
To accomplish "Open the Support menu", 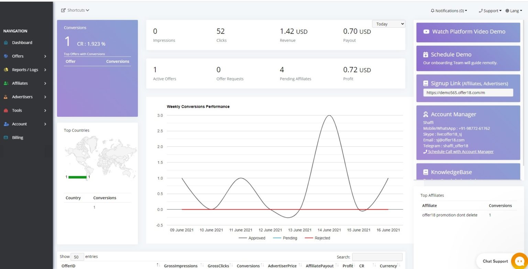I will coord(490,11).
